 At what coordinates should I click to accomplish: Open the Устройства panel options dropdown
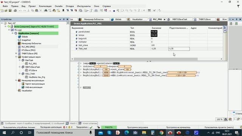point(60,19)
